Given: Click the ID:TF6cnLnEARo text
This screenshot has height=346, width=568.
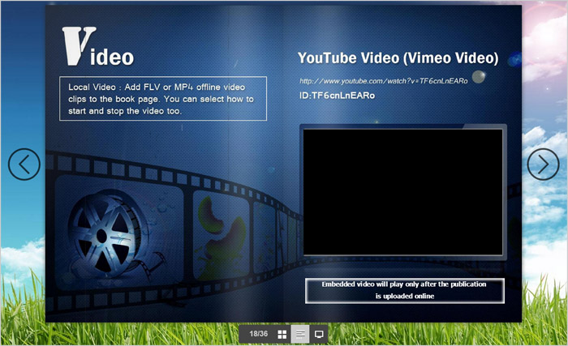Looking at the screenshot, I should coord(338,96).
